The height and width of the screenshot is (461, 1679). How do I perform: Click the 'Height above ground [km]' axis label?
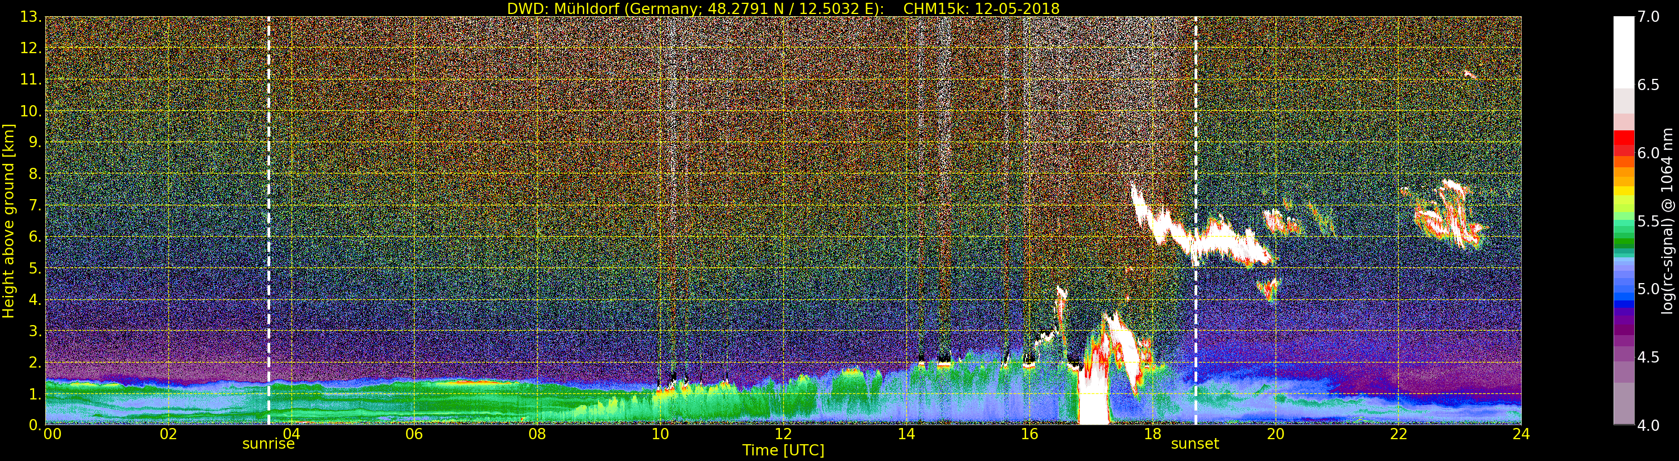[x=8, y=220]
